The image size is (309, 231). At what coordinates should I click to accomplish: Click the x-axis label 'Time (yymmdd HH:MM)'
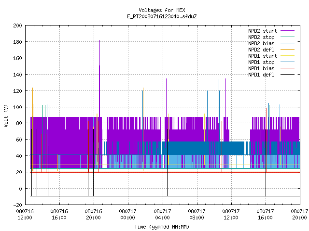pos(162,227)
